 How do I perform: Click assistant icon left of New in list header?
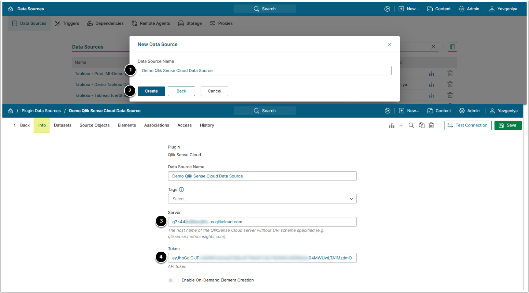coord(387,9)
